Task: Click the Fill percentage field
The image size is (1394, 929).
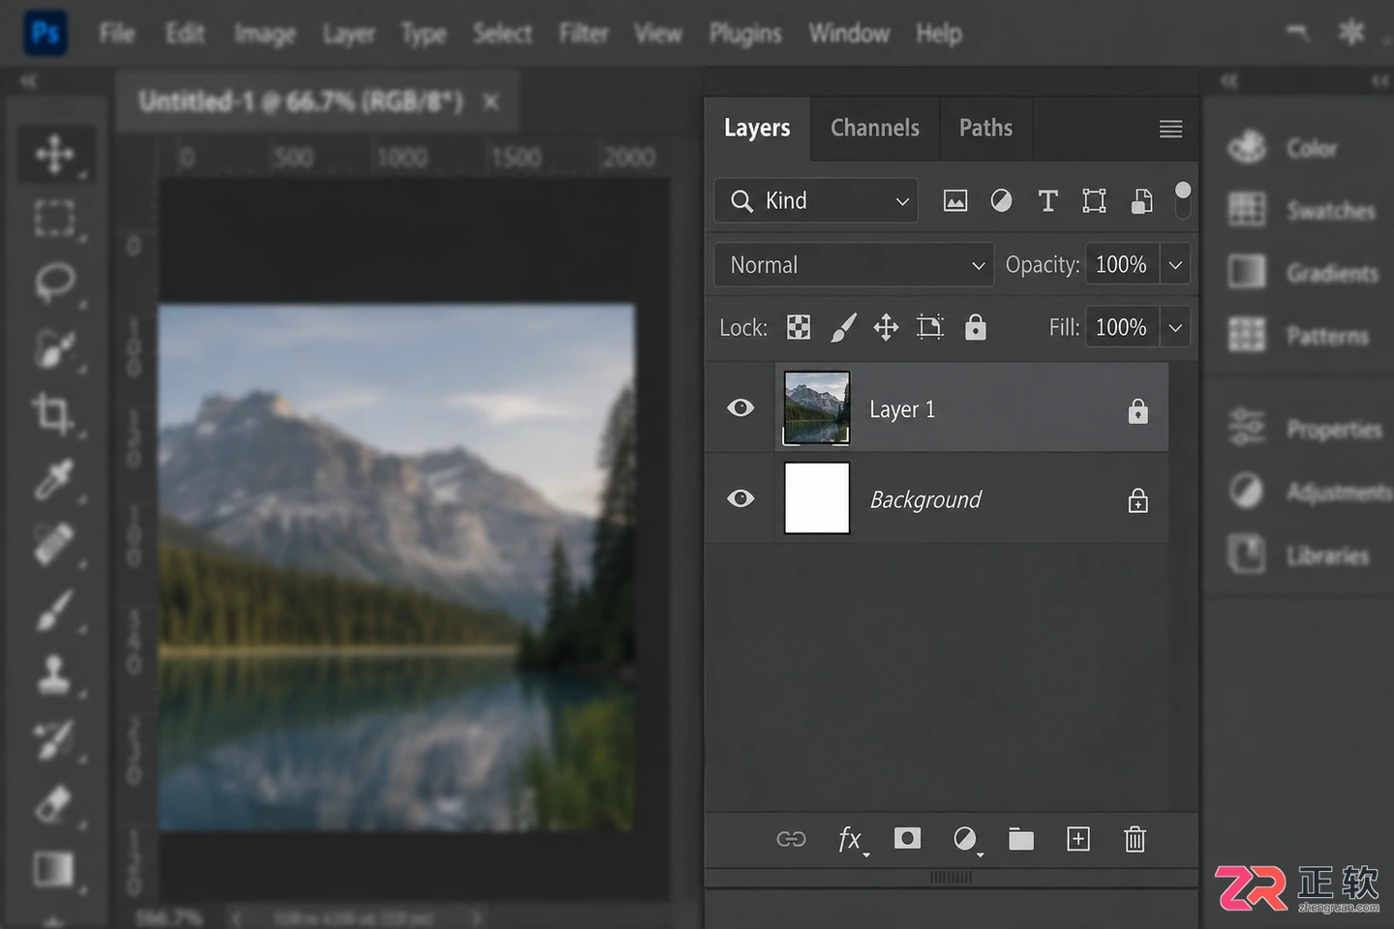Action: pos(1121,327)
